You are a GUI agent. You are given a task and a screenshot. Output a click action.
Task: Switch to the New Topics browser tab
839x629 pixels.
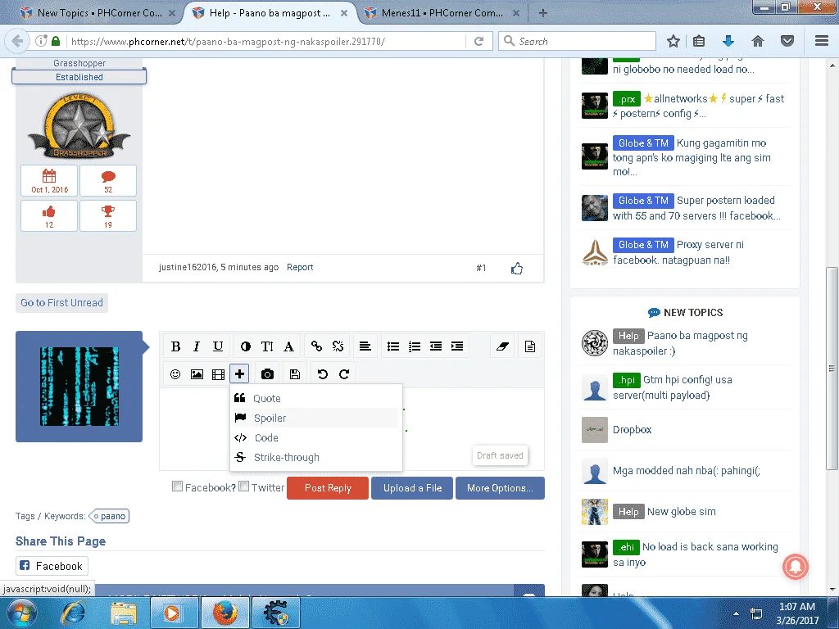[x=98, y=13]
